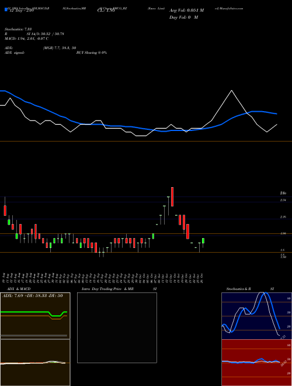Image resolution: width=292 pixels, height=386 pixels.
Task: Click the '(MGR) 7.7, 58.3, 50' ADX values
Action: [60, 48]
